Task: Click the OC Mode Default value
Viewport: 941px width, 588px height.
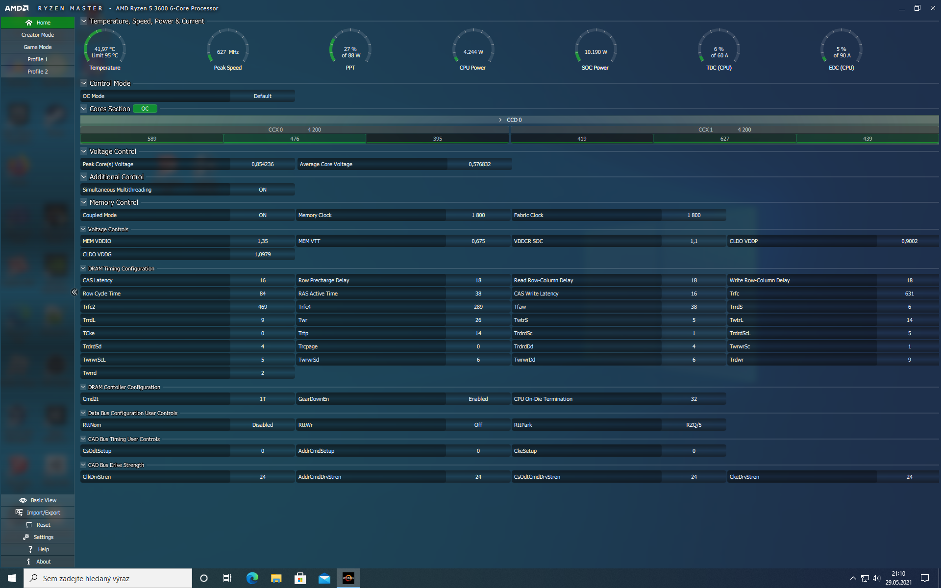Action: 262,96
